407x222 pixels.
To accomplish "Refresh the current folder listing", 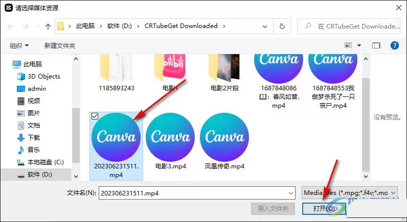I will coord(282,26).
